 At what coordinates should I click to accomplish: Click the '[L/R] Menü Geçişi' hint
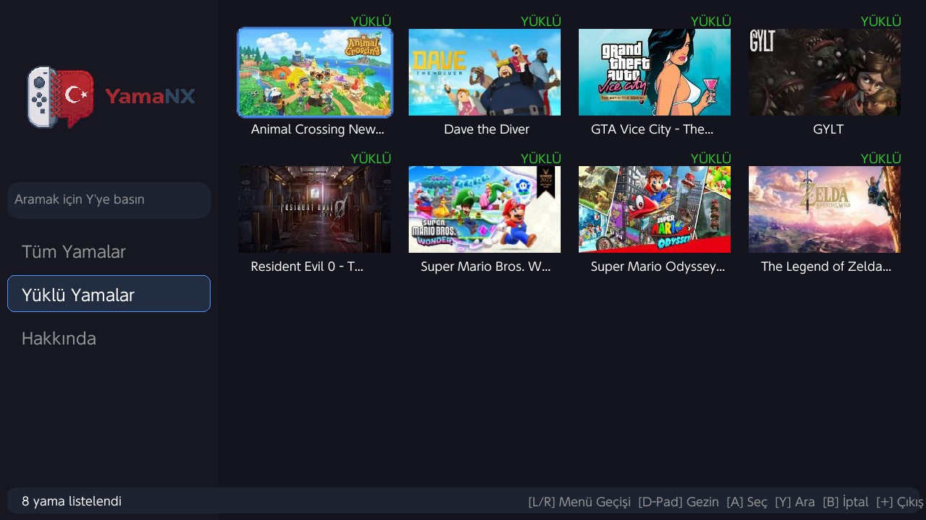(x=579, y=502)
